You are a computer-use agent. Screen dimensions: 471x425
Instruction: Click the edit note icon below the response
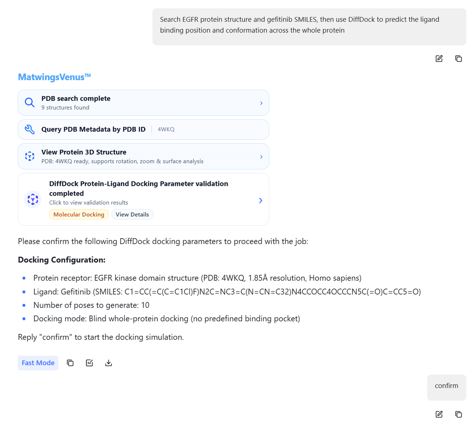point(89,363)
